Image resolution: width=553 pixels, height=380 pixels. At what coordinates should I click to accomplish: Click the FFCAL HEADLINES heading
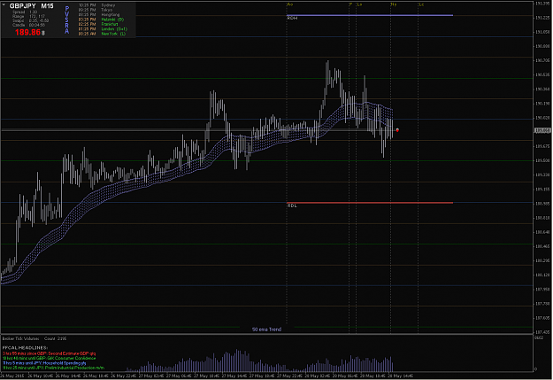point(25,348)
